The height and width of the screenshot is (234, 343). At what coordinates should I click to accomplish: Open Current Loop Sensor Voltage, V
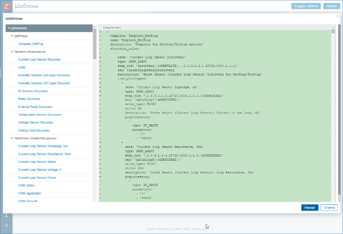point(40,170)
